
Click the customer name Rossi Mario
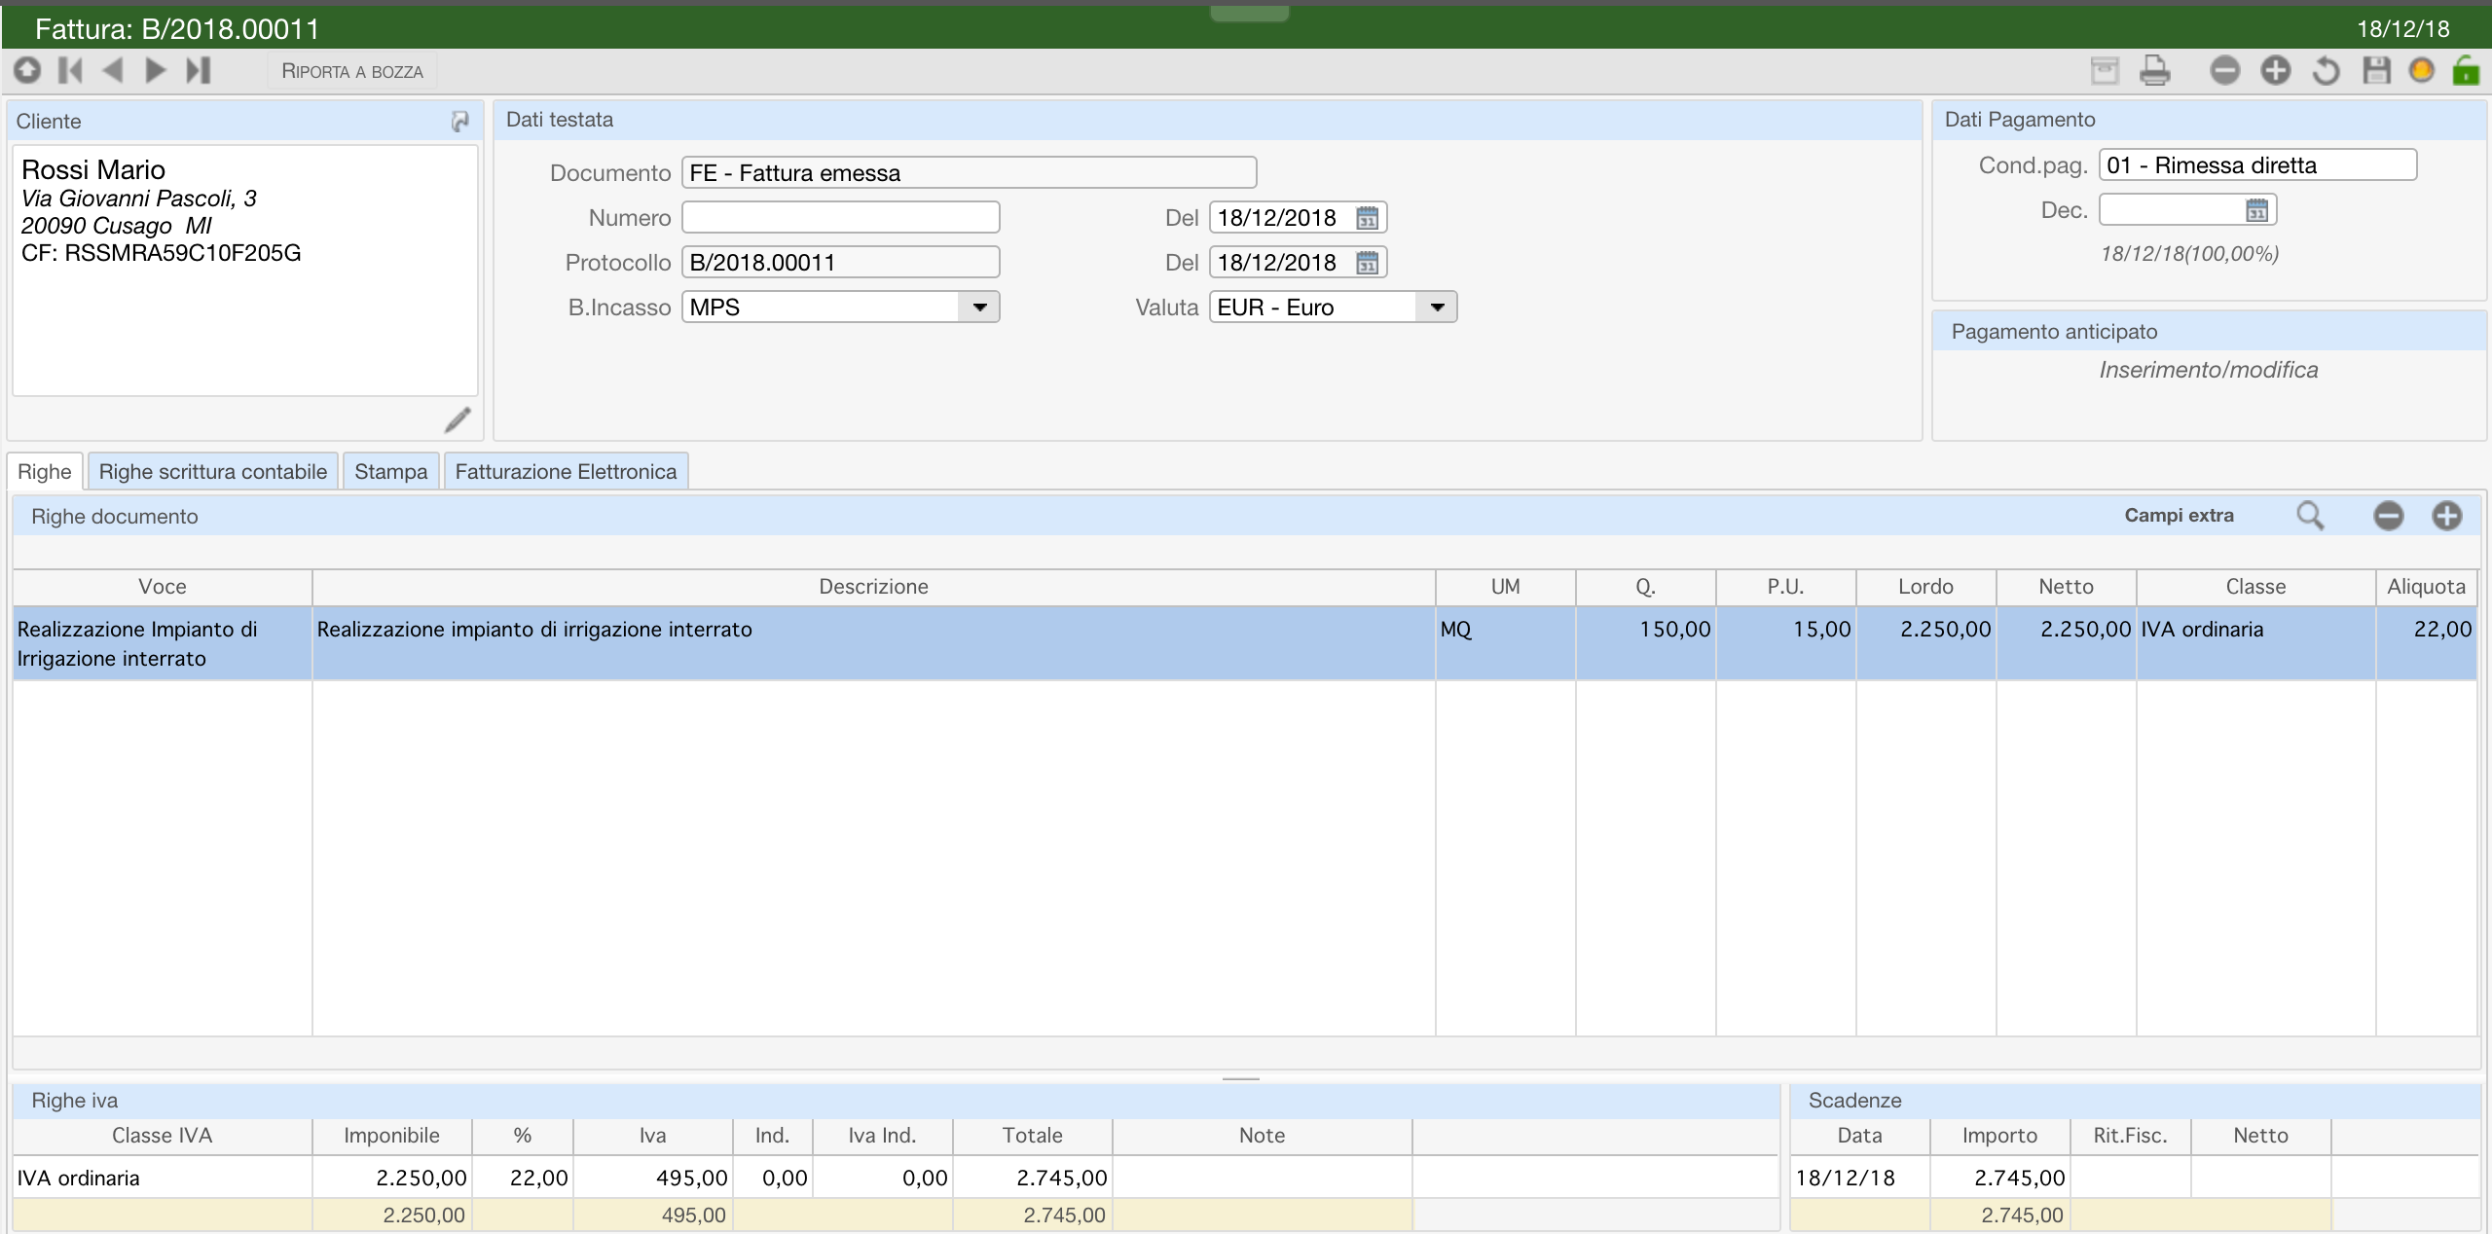coord(93,170)
